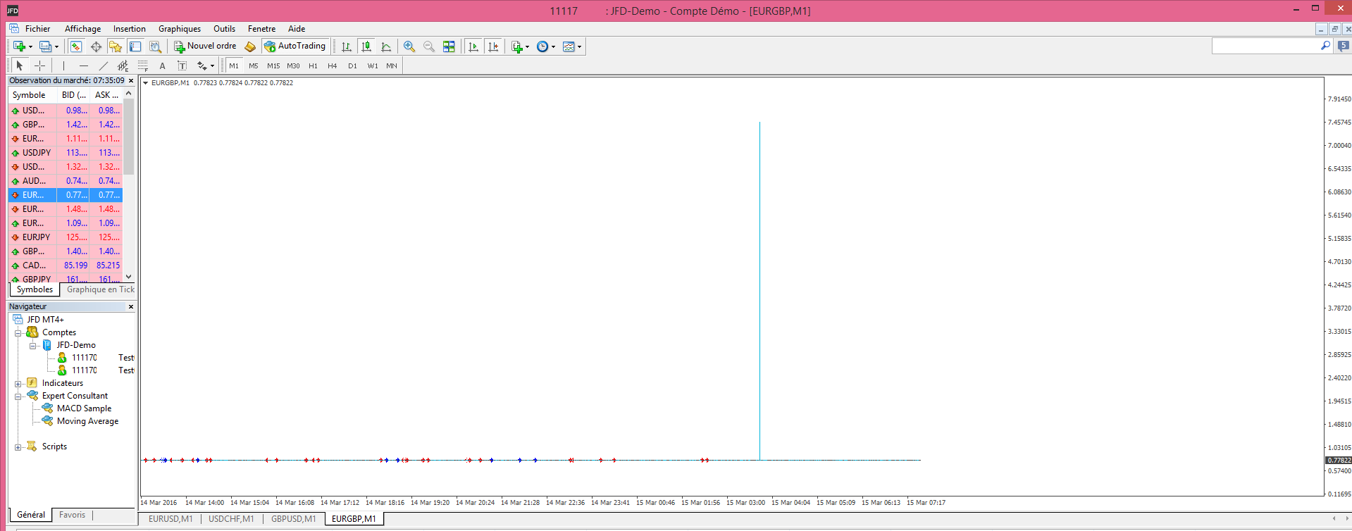The height and width of the screenshot is (531, 1352).
Task: Click the Nouvel ordre button
Action: click(x=205, y=46)
